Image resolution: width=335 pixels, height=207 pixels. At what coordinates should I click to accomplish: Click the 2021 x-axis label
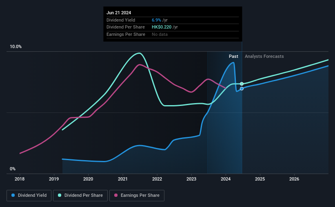click(x=123, y=179)
